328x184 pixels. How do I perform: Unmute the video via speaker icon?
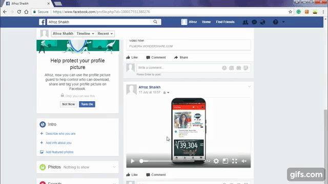click(x=244, y=161)
